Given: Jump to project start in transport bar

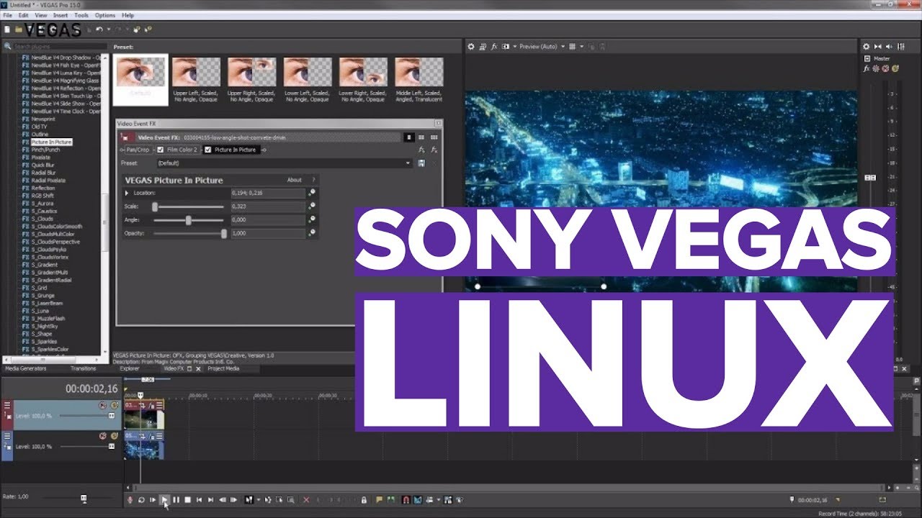Looking at the screenshot, I should pos(199,500).
